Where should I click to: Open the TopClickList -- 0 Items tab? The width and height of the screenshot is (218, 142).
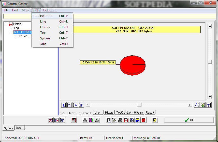click(x=129, y=113)
